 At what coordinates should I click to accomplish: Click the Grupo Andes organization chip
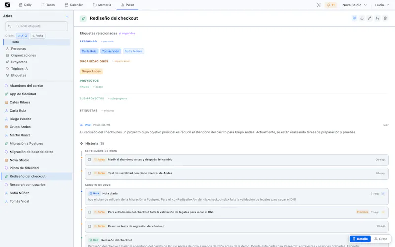pos(91,71)
